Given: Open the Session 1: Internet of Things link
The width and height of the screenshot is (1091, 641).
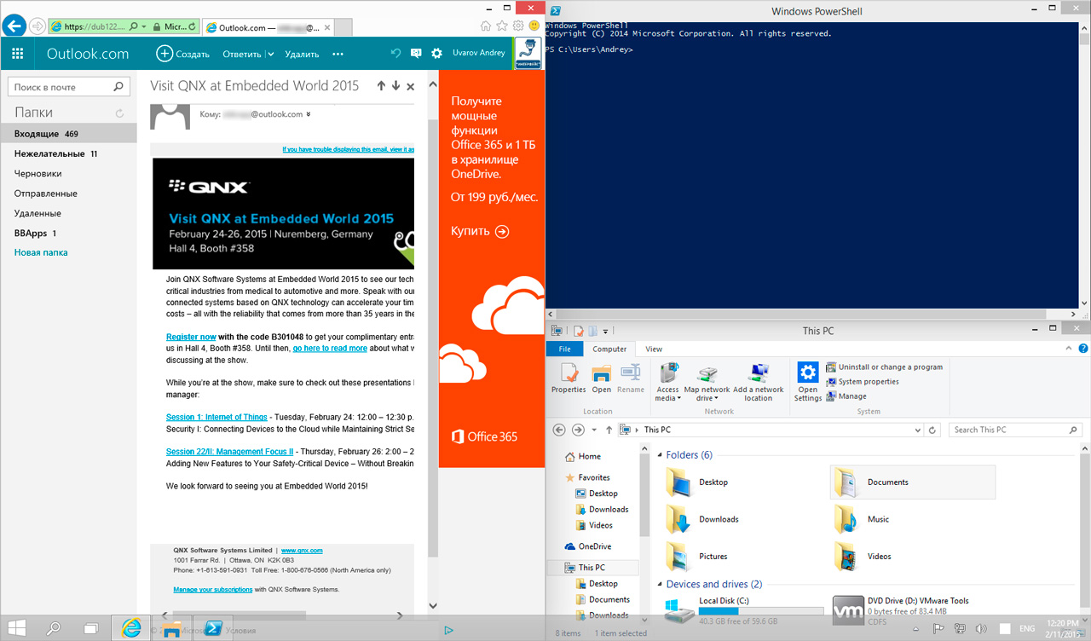Looking at the screenshot, I should [x=216, y=417].
